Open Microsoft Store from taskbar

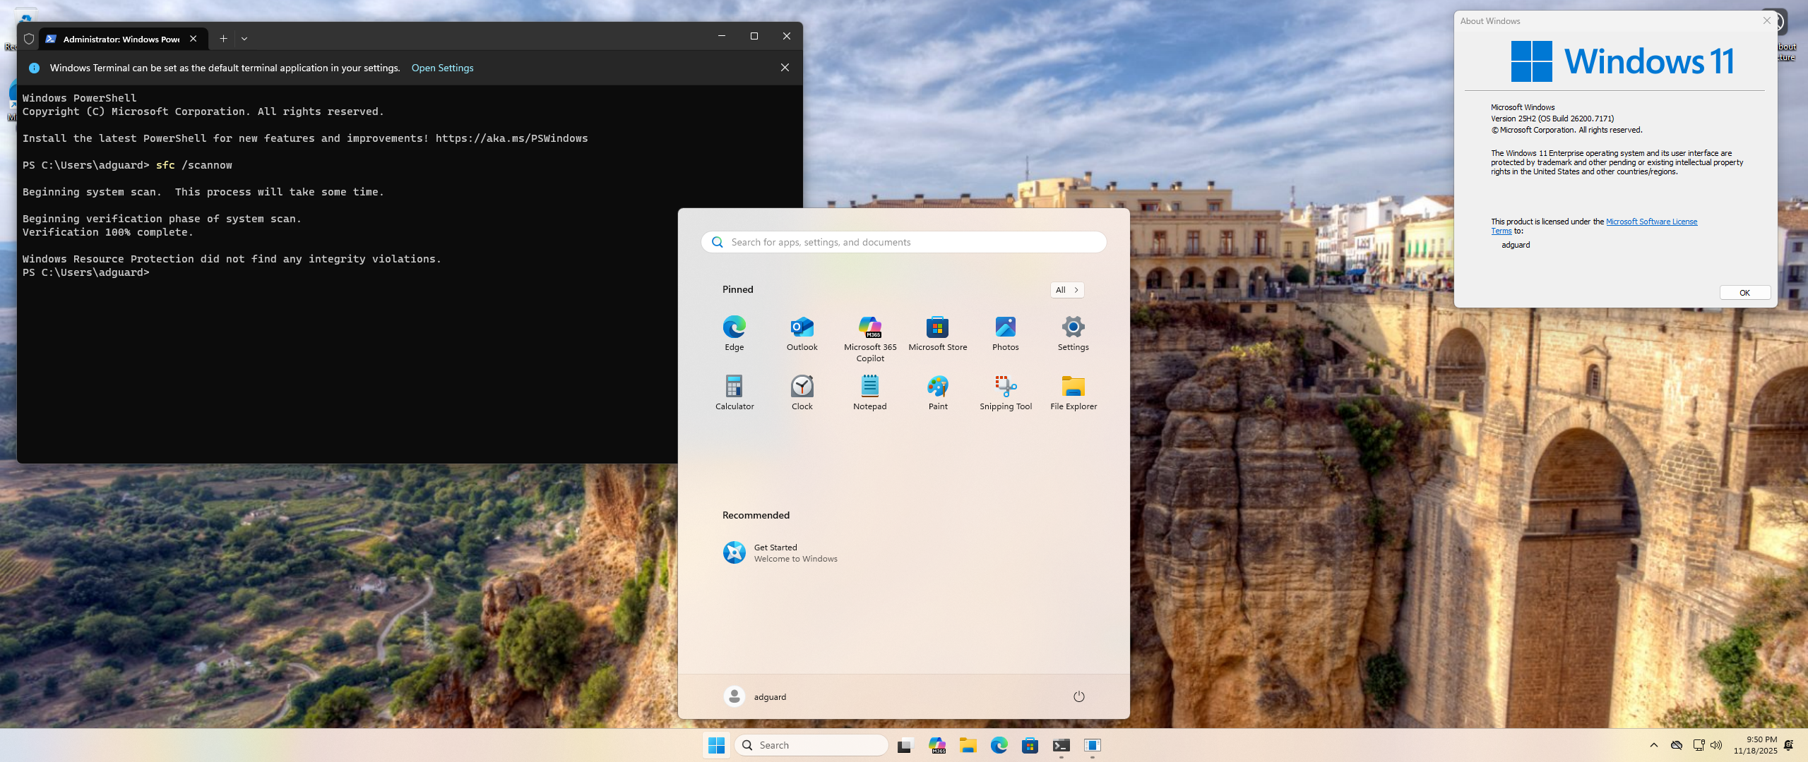point(1030,745)
